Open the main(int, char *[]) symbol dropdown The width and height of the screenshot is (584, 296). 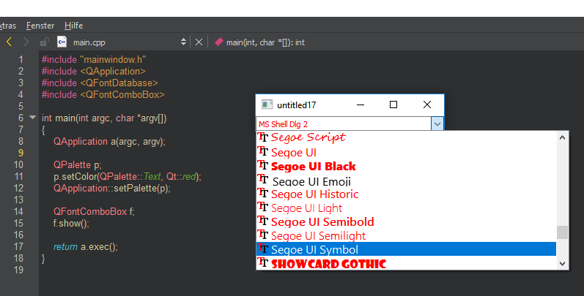pyautogui.click(x=265, y=42)
